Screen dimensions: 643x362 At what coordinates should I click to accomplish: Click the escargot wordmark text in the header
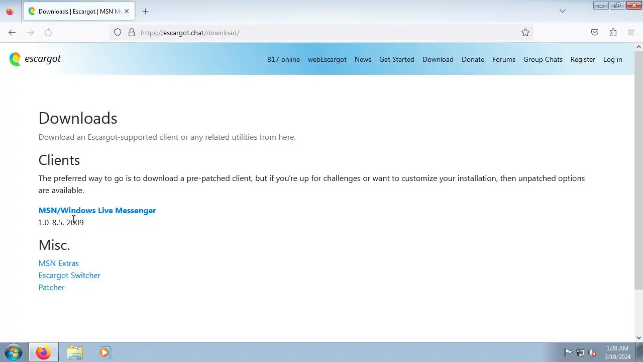point(43,59)
